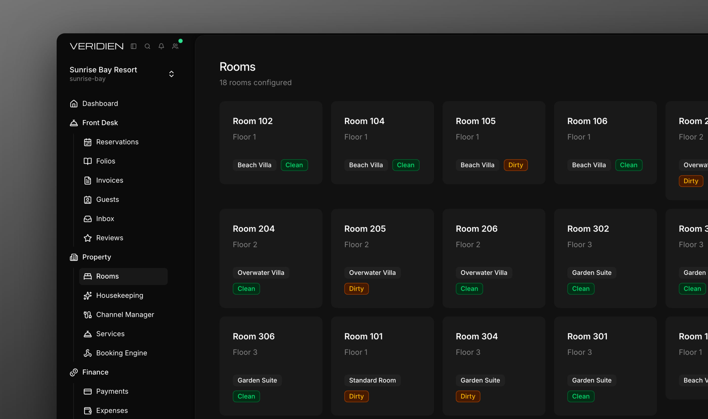Image resolution: width=708 pixels, height=419 pixels.
Task: Click the Rooms bed icon
Action: pos(88,276)
